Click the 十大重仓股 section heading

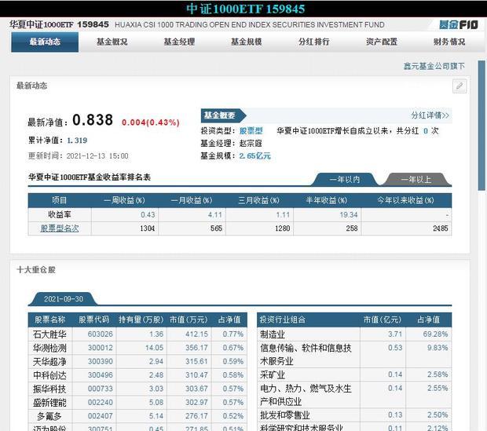pyautogui.click(x=36, y=270)
